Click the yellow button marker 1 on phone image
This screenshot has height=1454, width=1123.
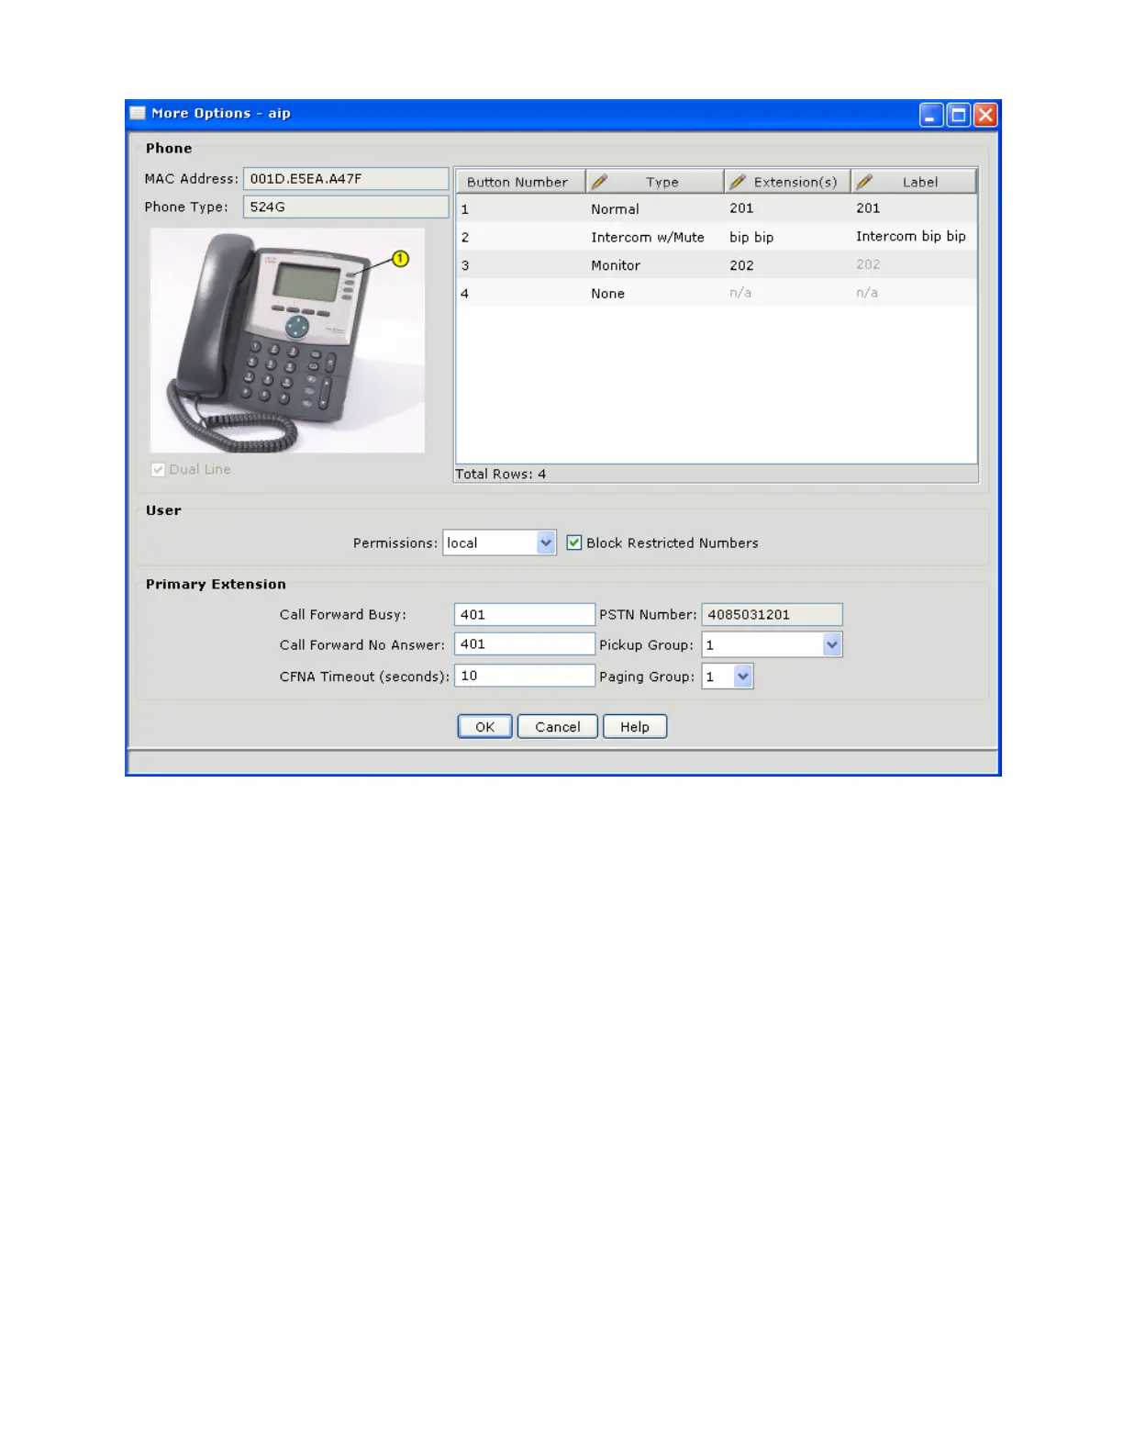tap(400, 259)
